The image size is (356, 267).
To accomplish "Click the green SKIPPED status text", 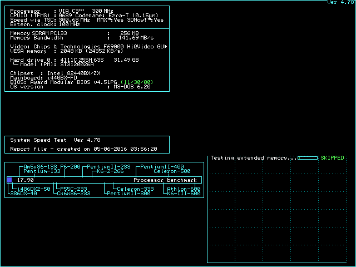I will (x=332, y=158).
